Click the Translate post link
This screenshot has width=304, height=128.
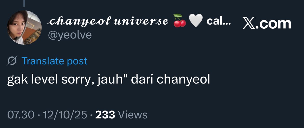[54, 61]
